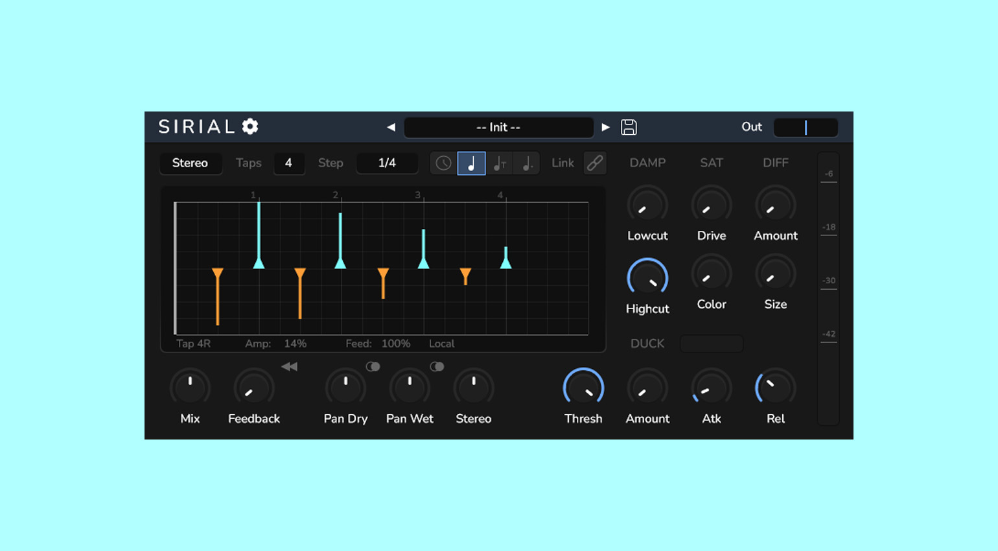The image size is (998, 551).
Task: Toggle the switch above Pan Wet knob
Action: [437, 367]
